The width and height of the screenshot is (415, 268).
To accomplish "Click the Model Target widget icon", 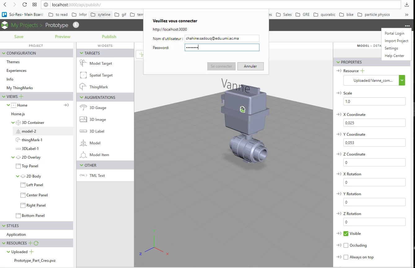I will 83,63.
